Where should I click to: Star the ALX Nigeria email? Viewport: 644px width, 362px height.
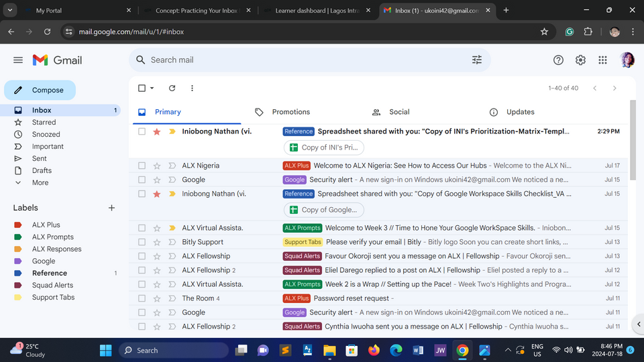click(157, 166)
